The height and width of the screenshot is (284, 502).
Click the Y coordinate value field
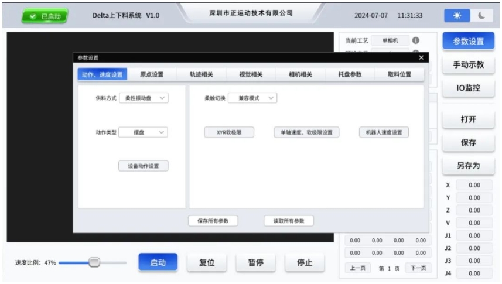click(x=474, y=198)
